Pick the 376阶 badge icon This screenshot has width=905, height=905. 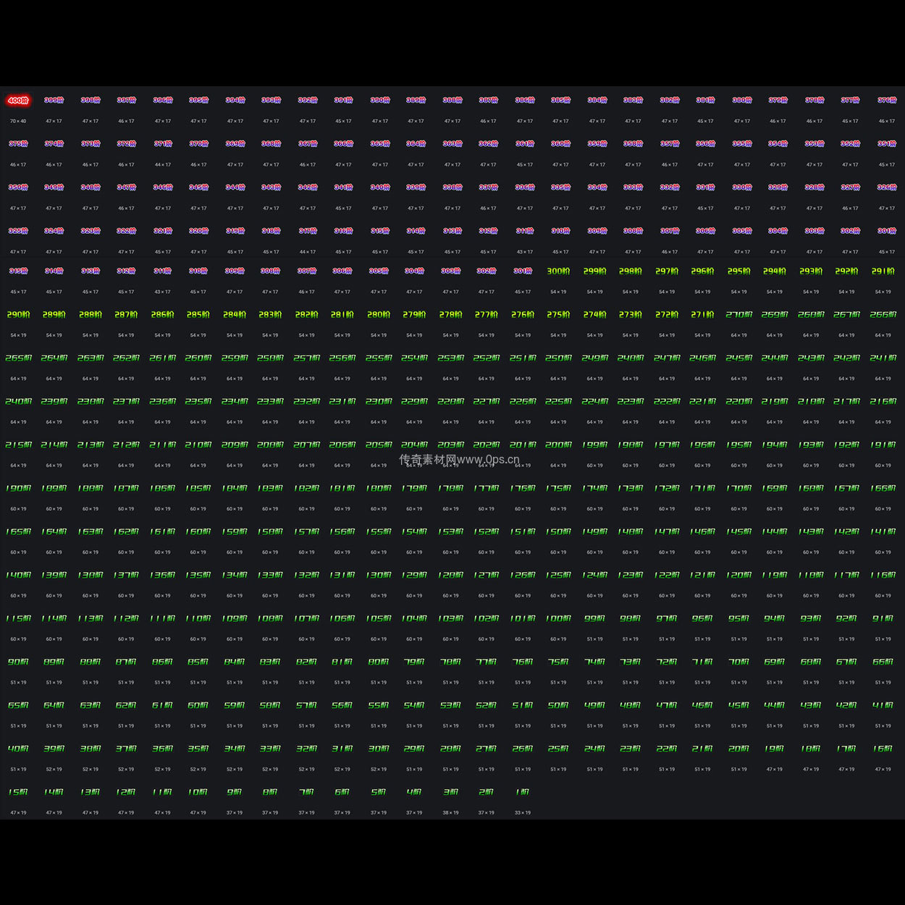click(x=886, y=101)
